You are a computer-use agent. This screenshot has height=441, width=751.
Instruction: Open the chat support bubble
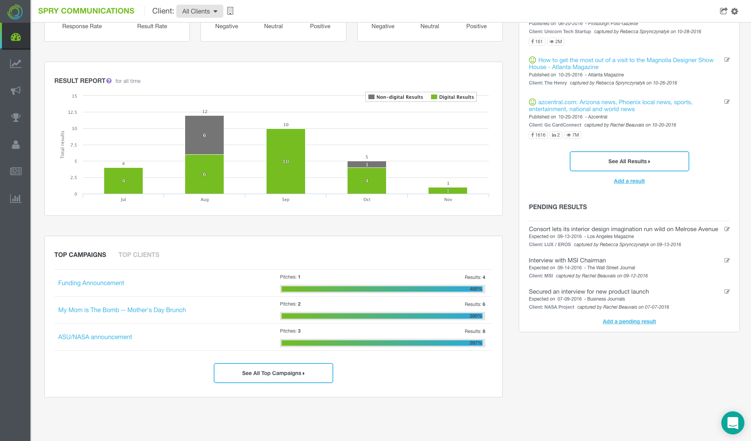pyautogui.click(x=732, y=423)
